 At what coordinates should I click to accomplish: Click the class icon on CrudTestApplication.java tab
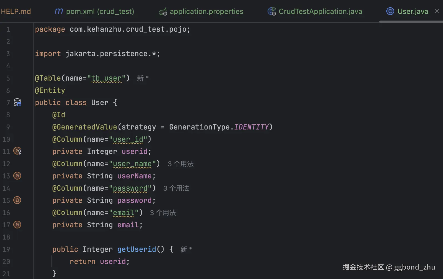pyautogui.click(x=272, y=11)
